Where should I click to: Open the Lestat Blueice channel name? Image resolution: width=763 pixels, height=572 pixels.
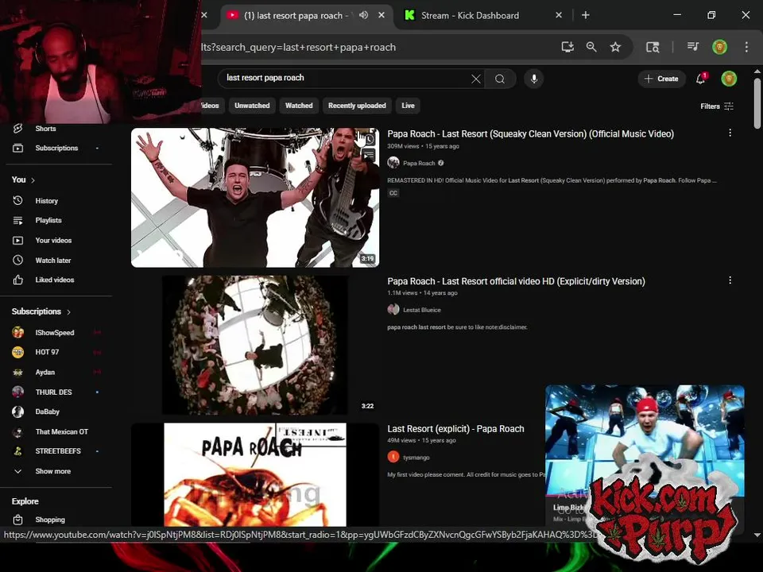click(x=422, y=310)
